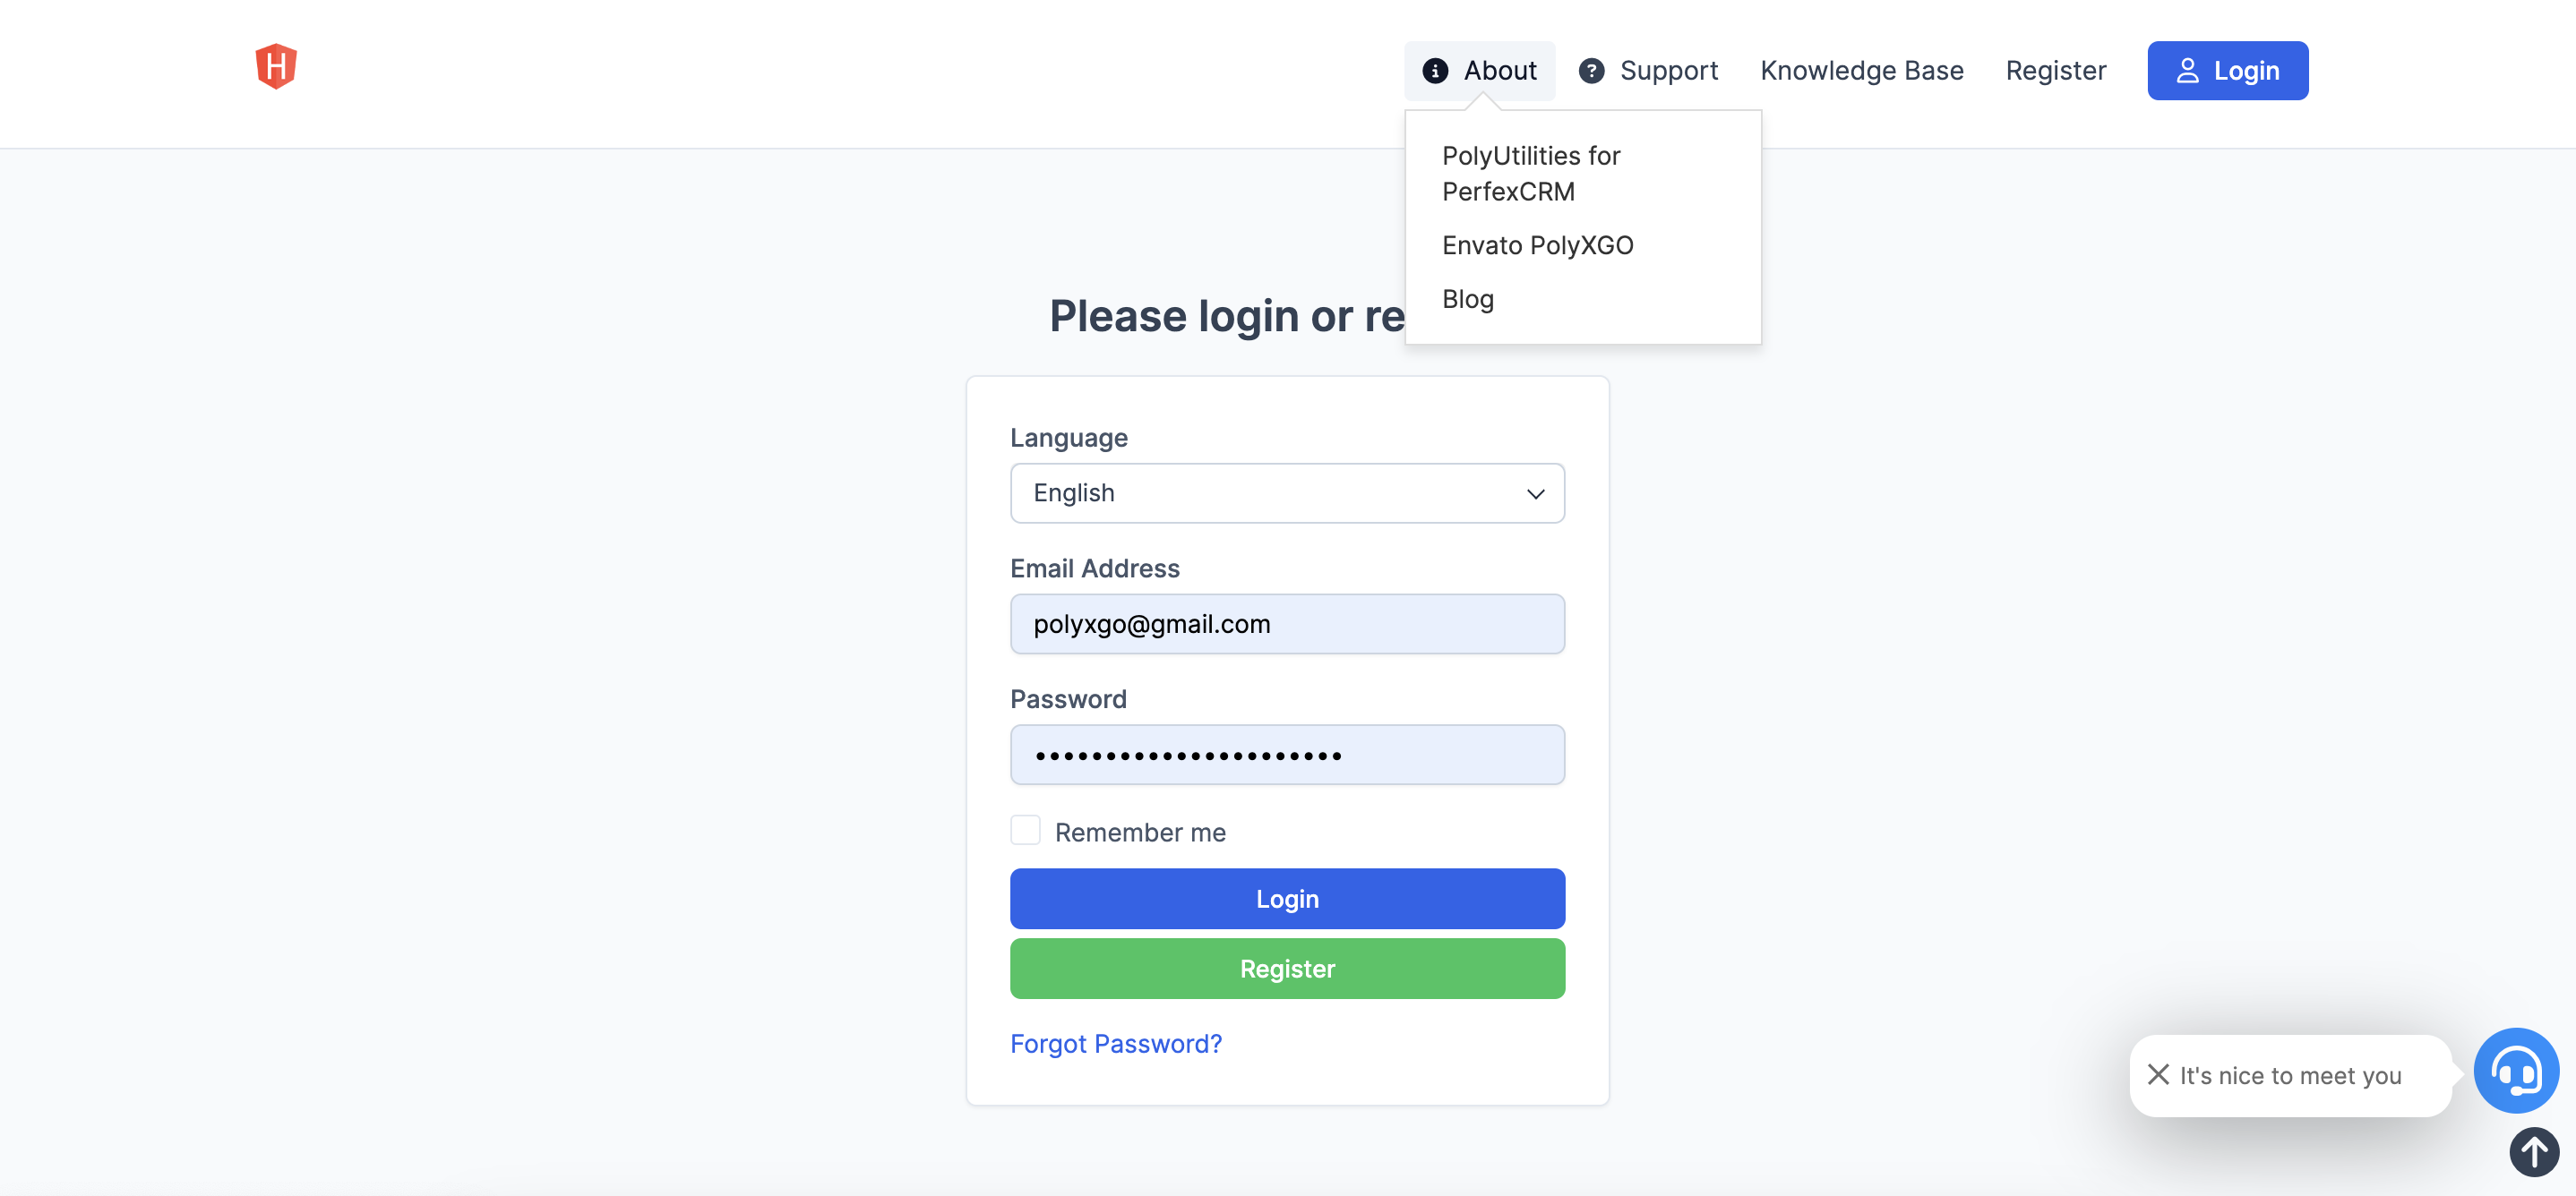Click the Password input field
Image resolution: width=2576 pixels, height=1196 pixels.
[1287, 755]
